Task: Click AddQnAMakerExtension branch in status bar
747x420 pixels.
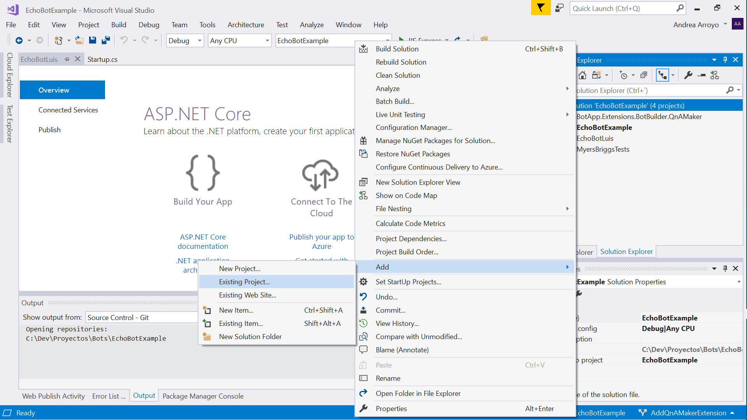Action: click(x=687, y=413)
